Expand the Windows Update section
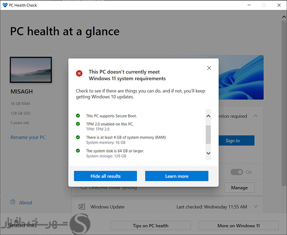 point(256,207)
